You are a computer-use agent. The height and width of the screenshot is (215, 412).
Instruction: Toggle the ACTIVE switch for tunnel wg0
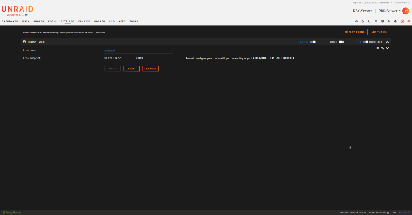313,42
